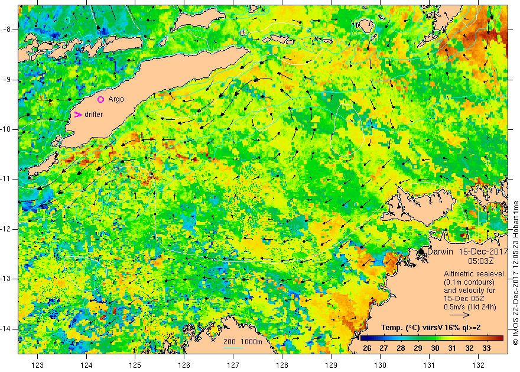Click longitude axis label '123'
The image size is (520, 372).
pos(37,365)
